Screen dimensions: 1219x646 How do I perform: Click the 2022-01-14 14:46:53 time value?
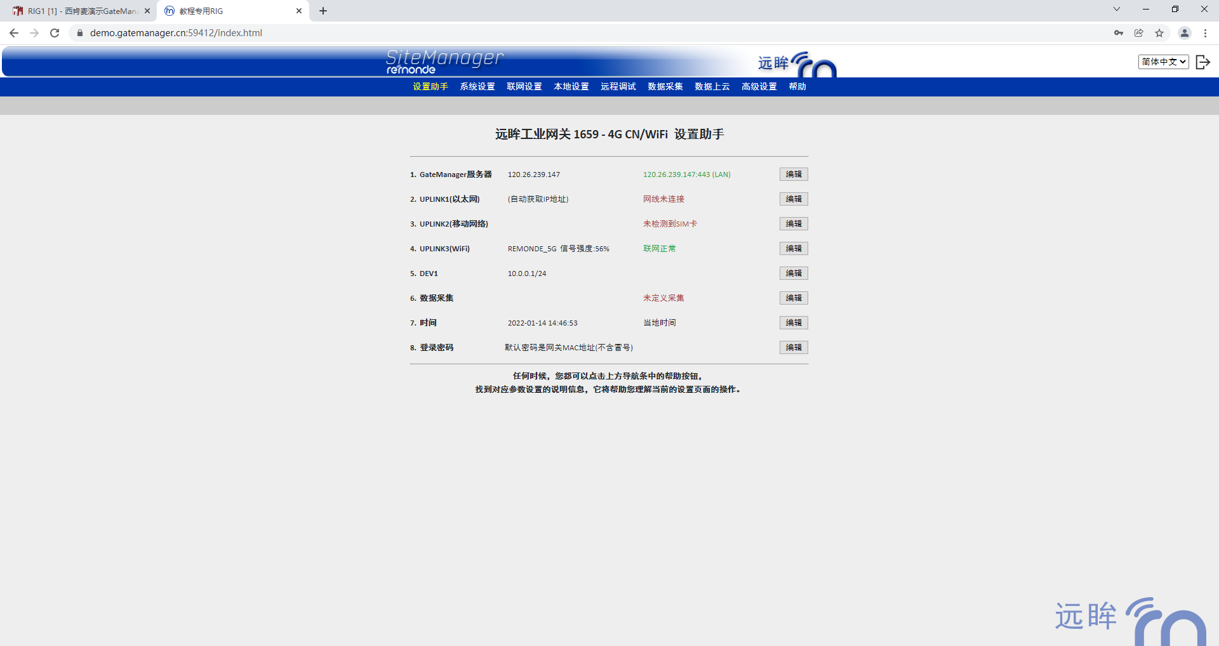[x=543, y=323]
